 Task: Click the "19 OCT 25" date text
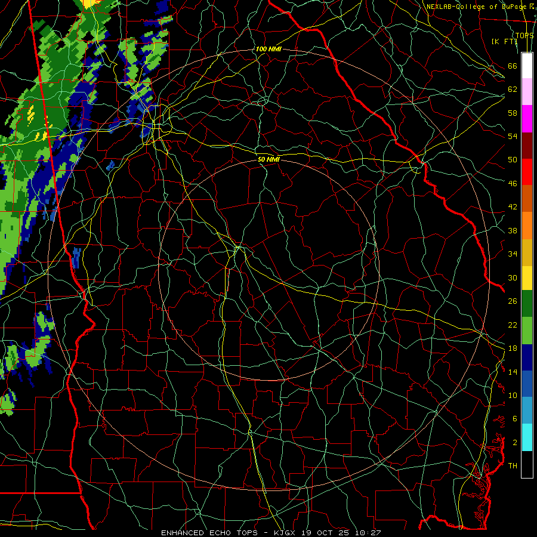[x=326, y=533]
